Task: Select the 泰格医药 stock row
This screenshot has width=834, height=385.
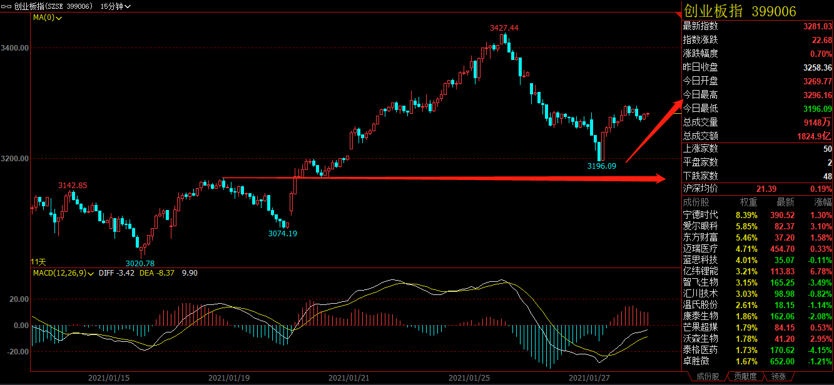Action: click(x=757, y=349)
